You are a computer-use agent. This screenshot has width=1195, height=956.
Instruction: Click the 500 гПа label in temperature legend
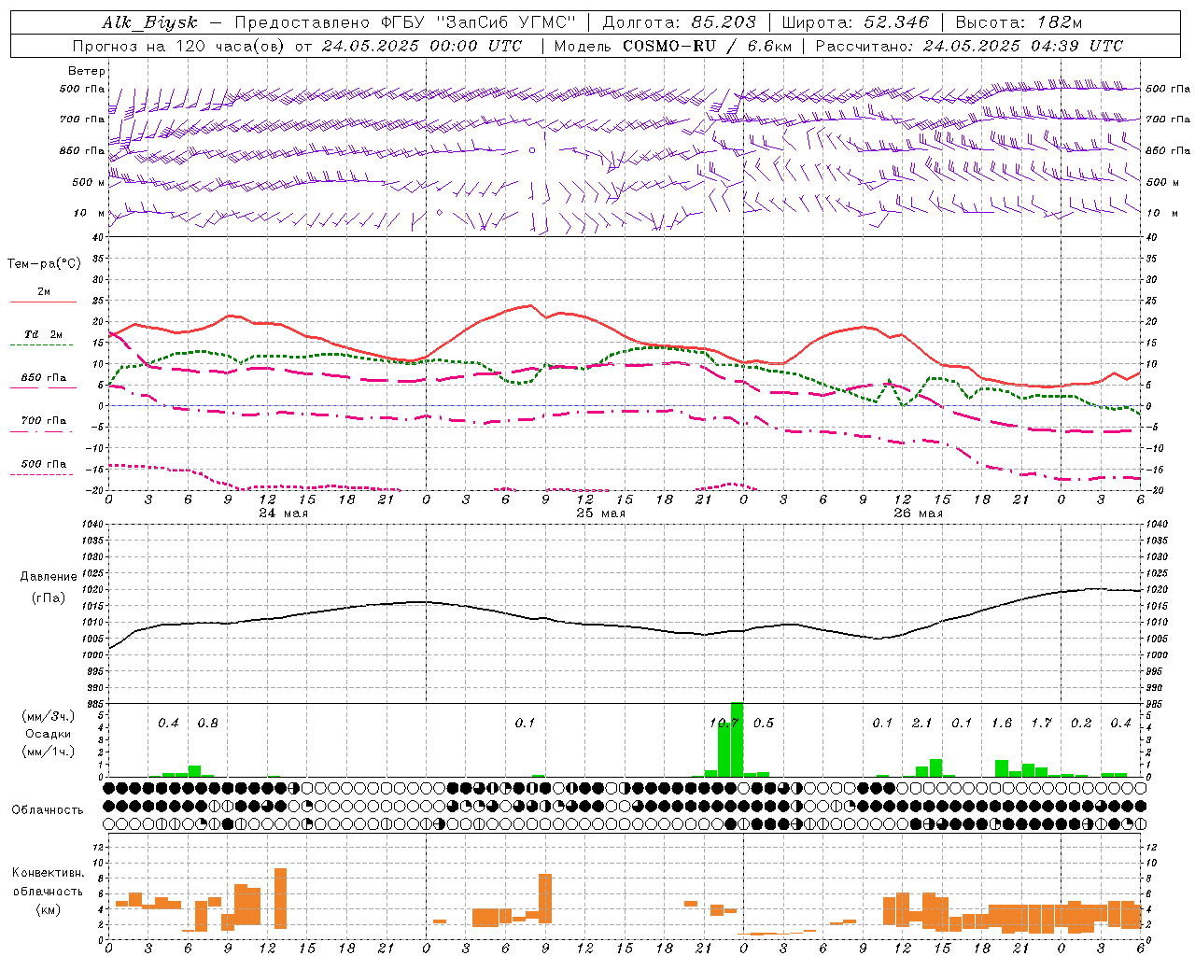coord(44,464)
